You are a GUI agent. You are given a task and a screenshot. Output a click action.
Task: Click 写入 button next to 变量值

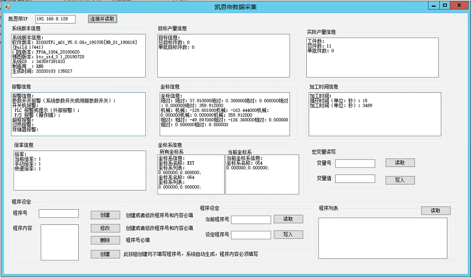400,180
